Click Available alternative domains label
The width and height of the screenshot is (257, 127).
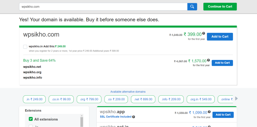coord(128,92)
